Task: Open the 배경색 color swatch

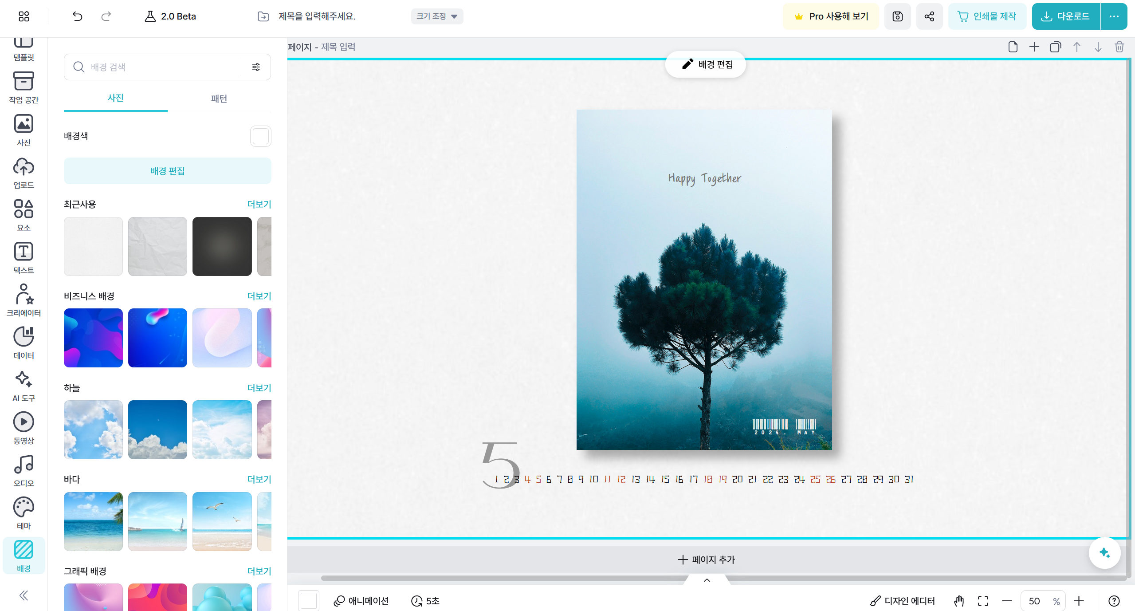Action: pyautogui.click(x=260, y=136)
